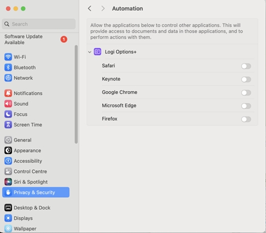The height and width of the screenshot is (233, 266).
Task: Click the Keynote row label
Action: click(111, 79)
